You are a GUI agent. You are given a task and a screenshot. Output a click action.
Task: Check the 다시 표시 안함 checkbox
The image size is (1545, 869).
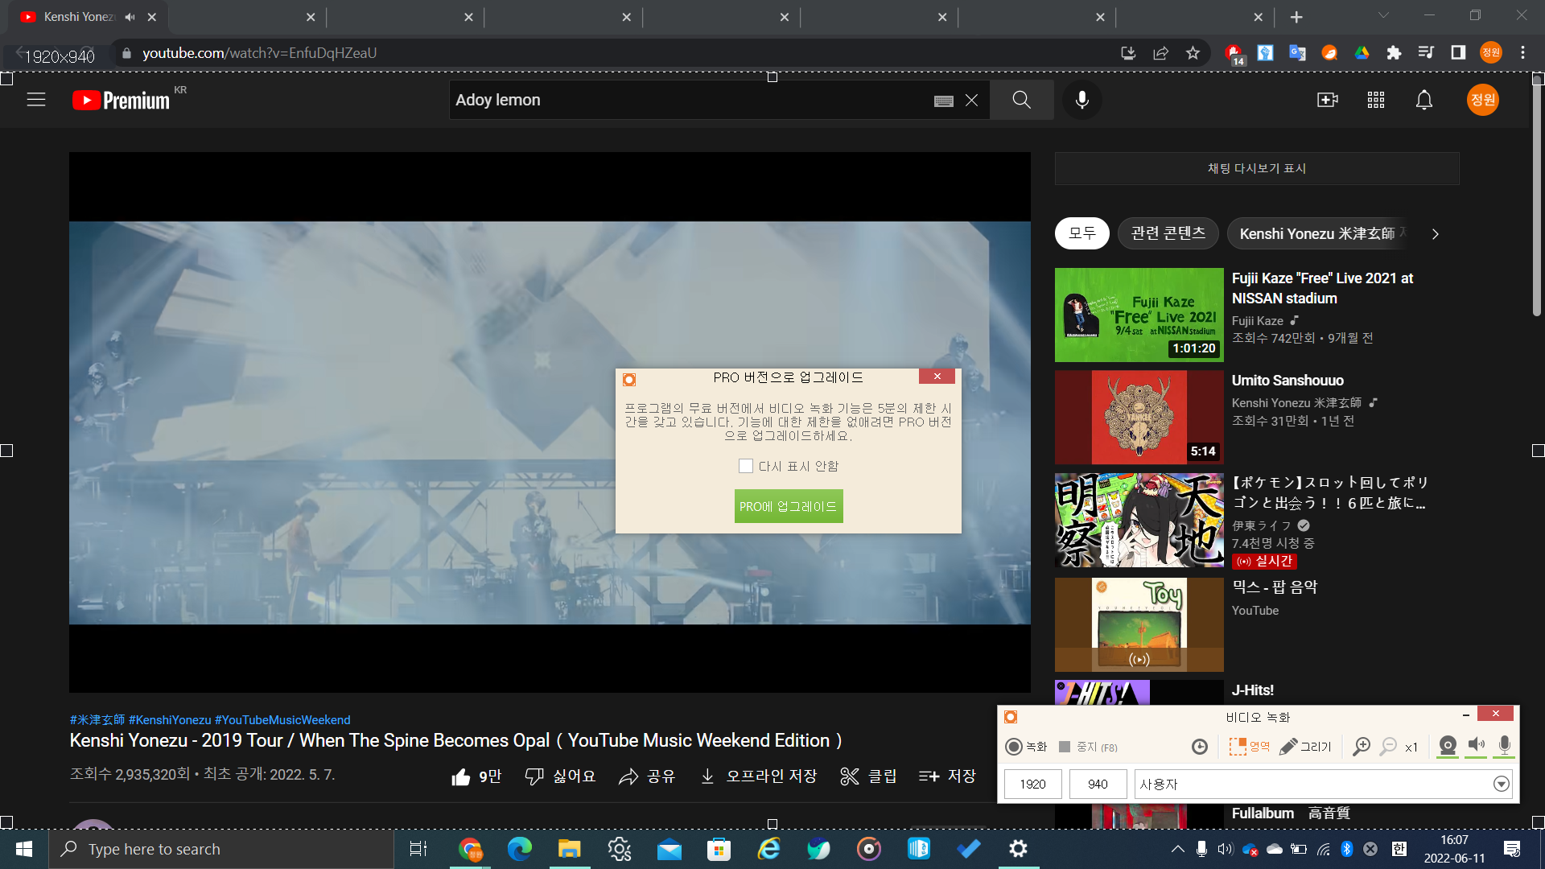coord(746,466)
